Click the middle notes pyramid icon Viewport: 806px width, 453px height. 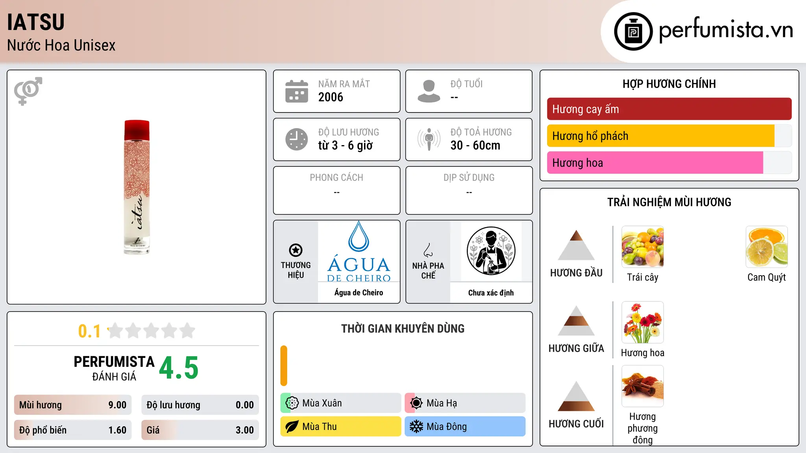point(576,320)
